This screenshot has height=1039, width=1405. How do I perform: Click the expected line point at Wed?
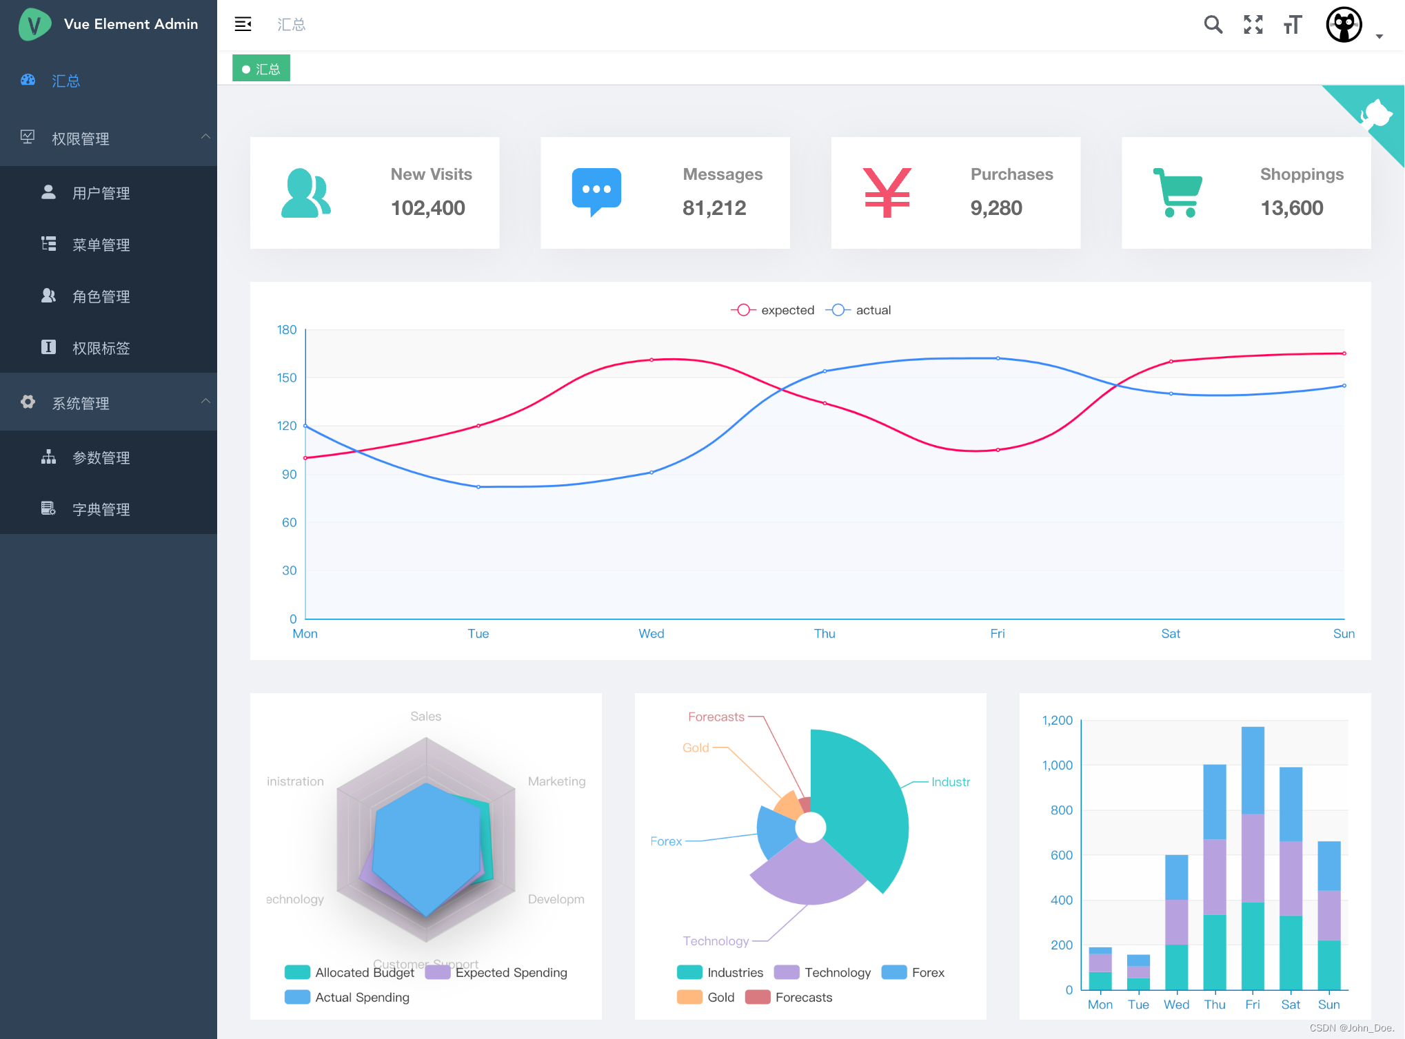tap(651, 360)
